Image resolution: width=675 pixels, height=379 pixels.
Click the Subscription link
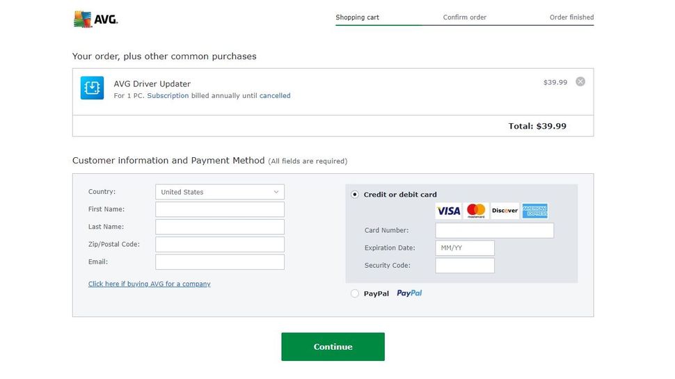[168, 96]
